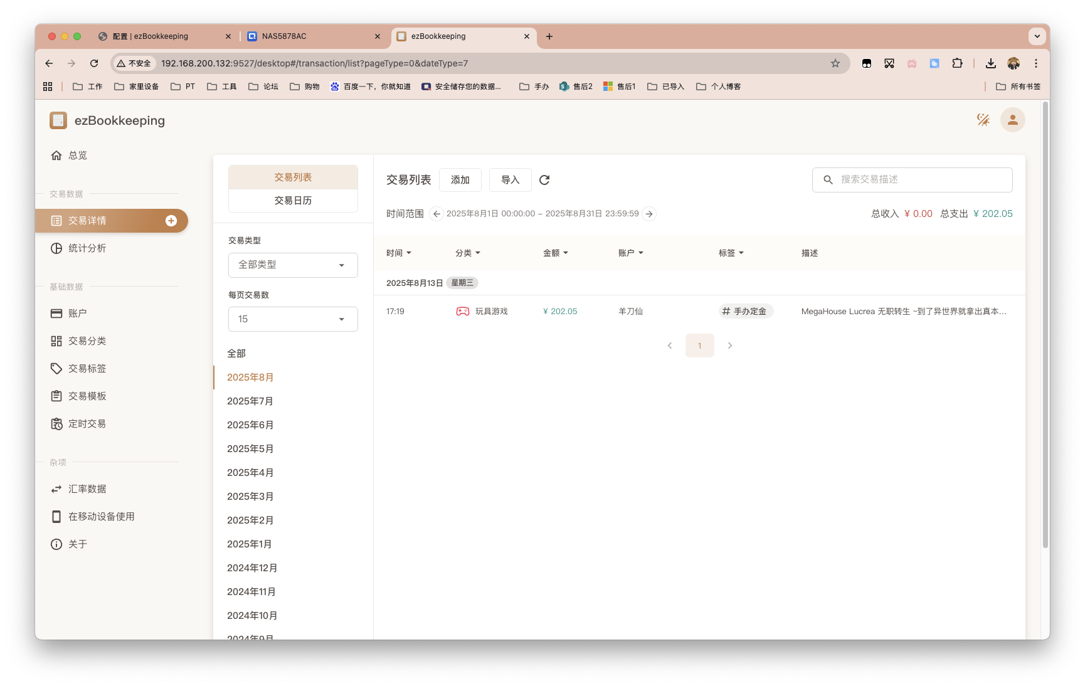Image resolution: width=1085 pixels, height=686 pixels.
Task: Click the 添加 add transaction button
Action: (460, 180)
